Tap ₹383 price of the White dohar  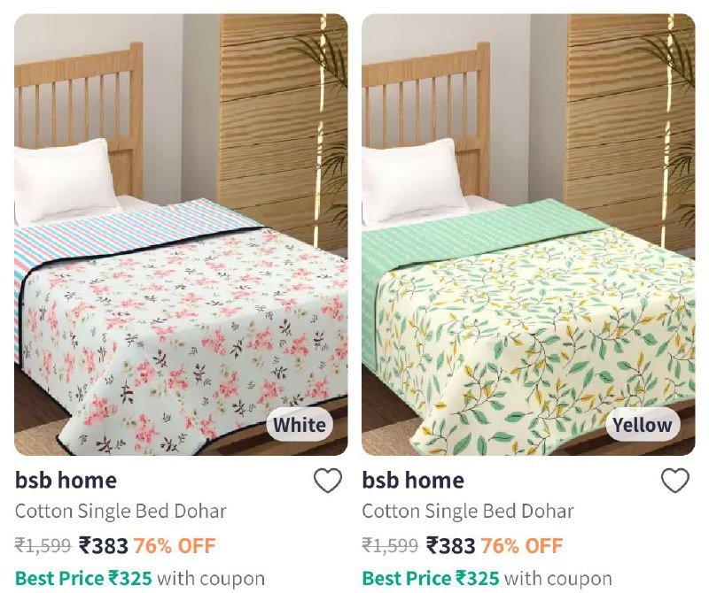click(x=104, y=545)
